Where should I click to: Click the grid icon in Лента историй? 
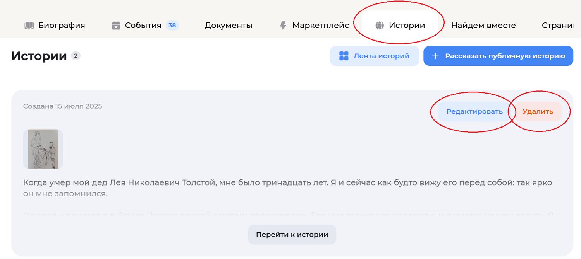[344, 56]
